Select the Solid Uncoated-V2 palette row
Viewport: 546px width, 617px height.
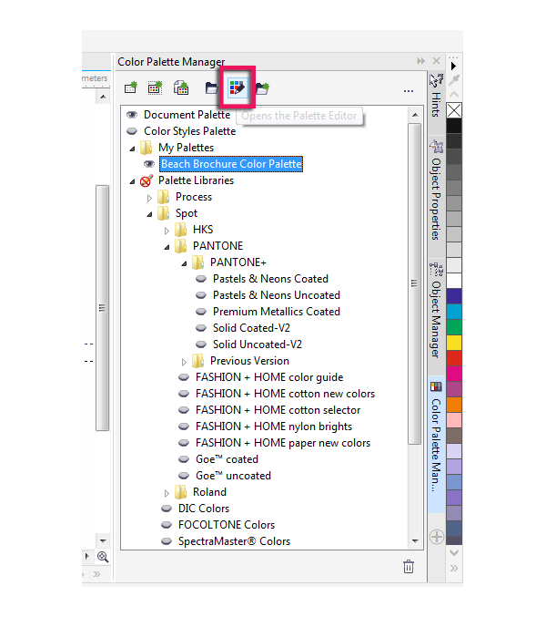258,344
